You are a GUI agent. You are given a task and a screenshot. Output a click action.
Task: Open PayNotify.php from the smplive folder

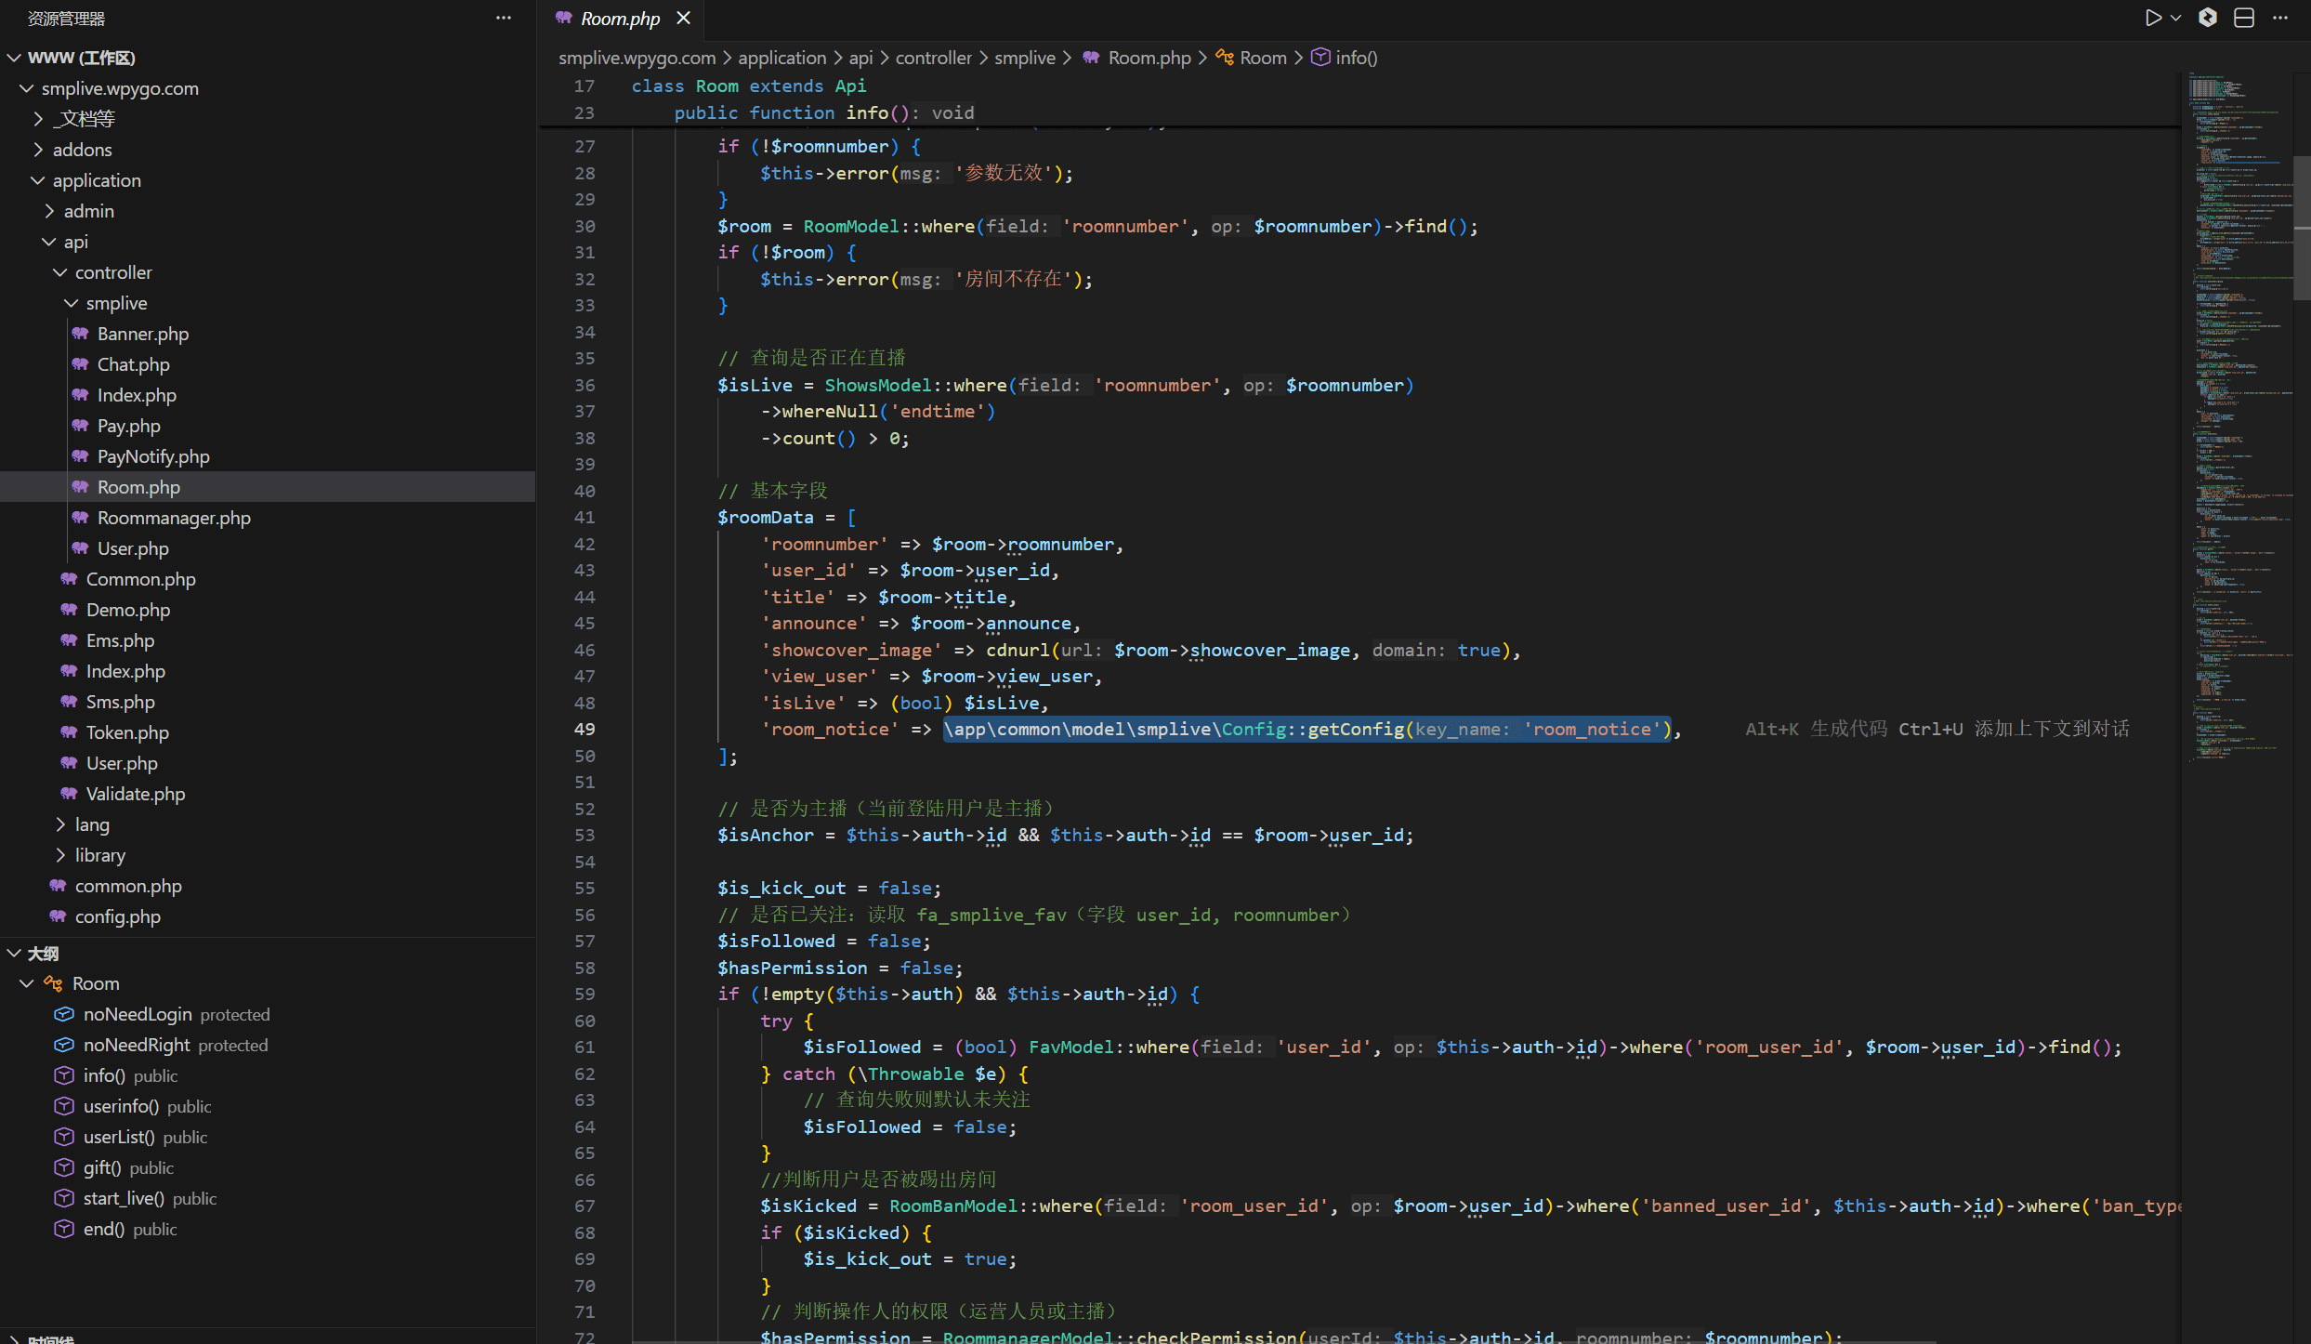(x=153, y=456)
